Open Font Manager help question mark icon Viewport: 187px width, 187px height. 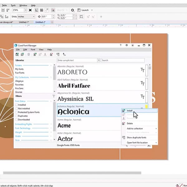(x=121, y=45)
